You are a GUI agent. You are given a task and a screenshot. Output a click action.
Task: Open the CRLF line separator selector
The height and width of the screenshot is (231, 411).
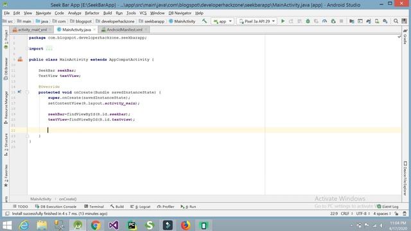347,214
